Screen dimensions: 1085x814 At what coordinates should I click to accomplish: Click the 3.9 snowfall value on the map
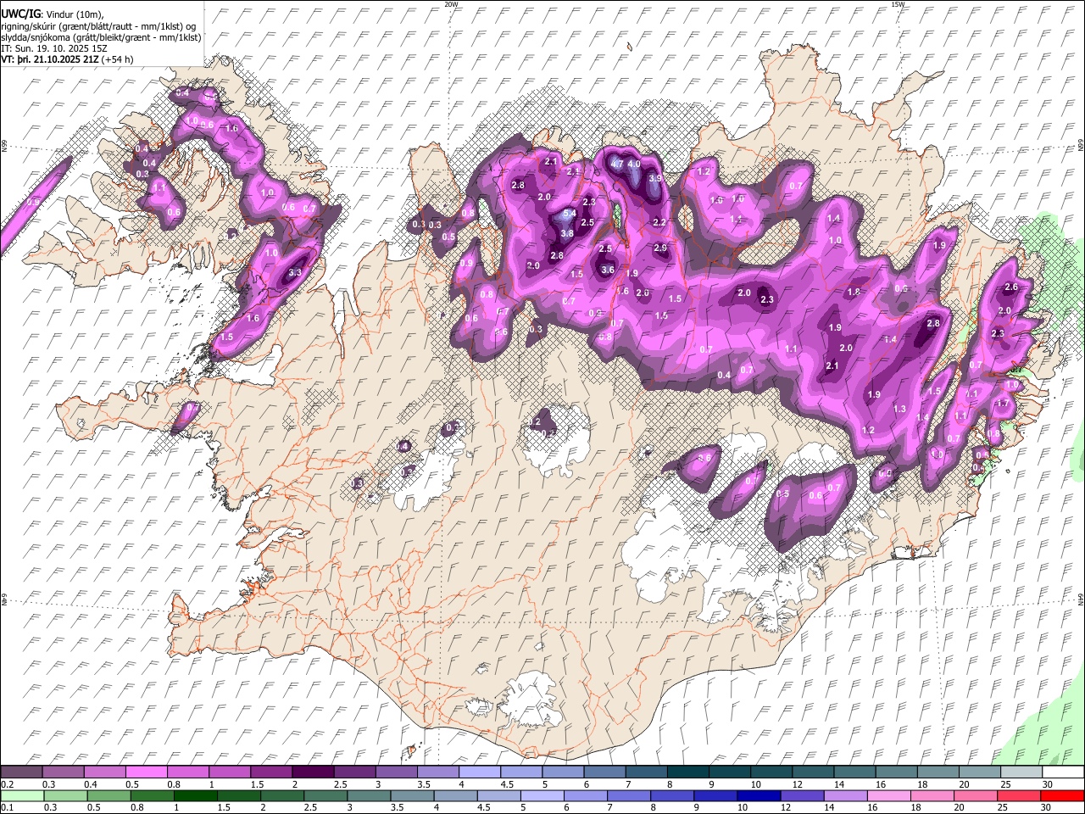click(x=655, y=179)
